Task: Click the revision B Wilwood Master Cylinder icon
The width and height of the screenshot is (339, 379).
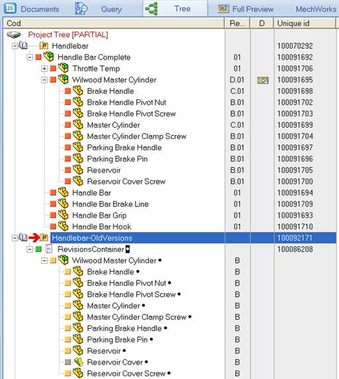Action: click(63, 260)
